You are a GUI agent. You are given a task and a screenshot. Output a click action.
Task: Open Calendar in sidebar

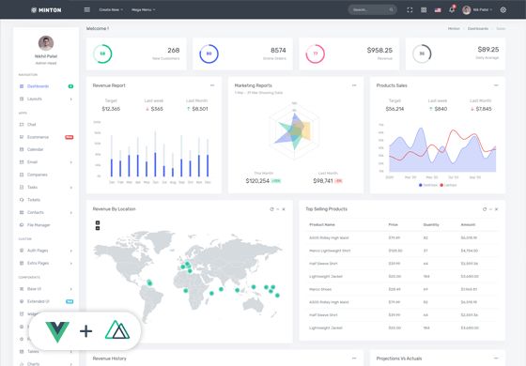(x=46, y=149)
